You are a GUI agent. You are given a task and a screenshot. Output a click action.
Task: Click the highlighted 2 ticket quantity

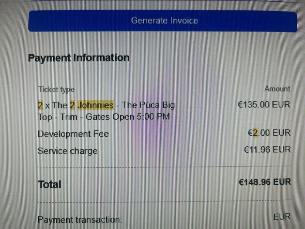[x=40, y=105]
